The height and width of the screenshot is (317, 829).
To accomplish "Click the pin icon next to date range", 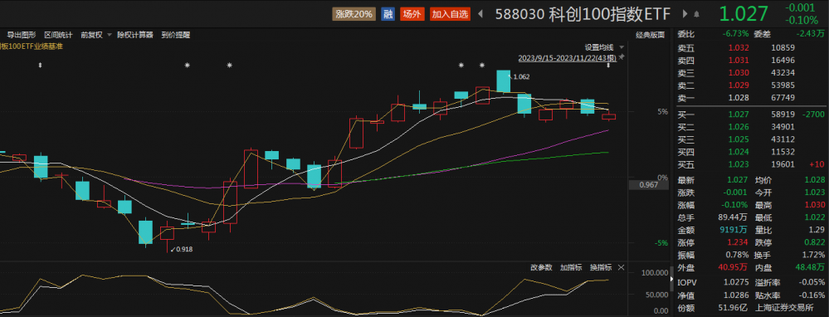I will (x=622, y=57).
